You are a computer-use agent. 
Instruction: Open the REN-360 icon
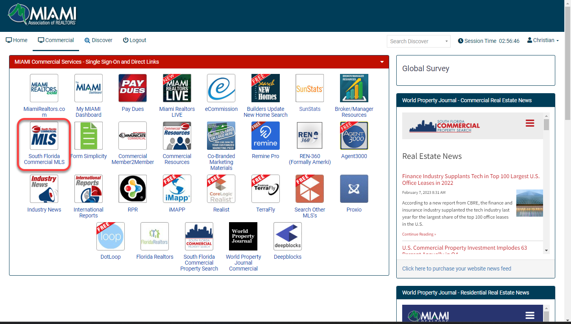(310, 136)
